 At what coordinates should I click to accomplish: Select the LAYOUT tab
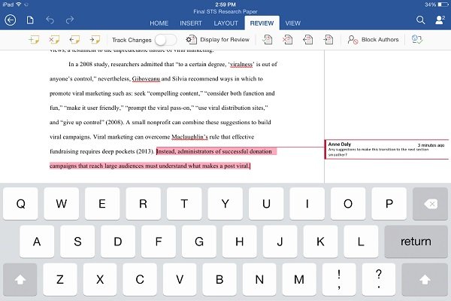pyautogui.click(x=225, y=23)
